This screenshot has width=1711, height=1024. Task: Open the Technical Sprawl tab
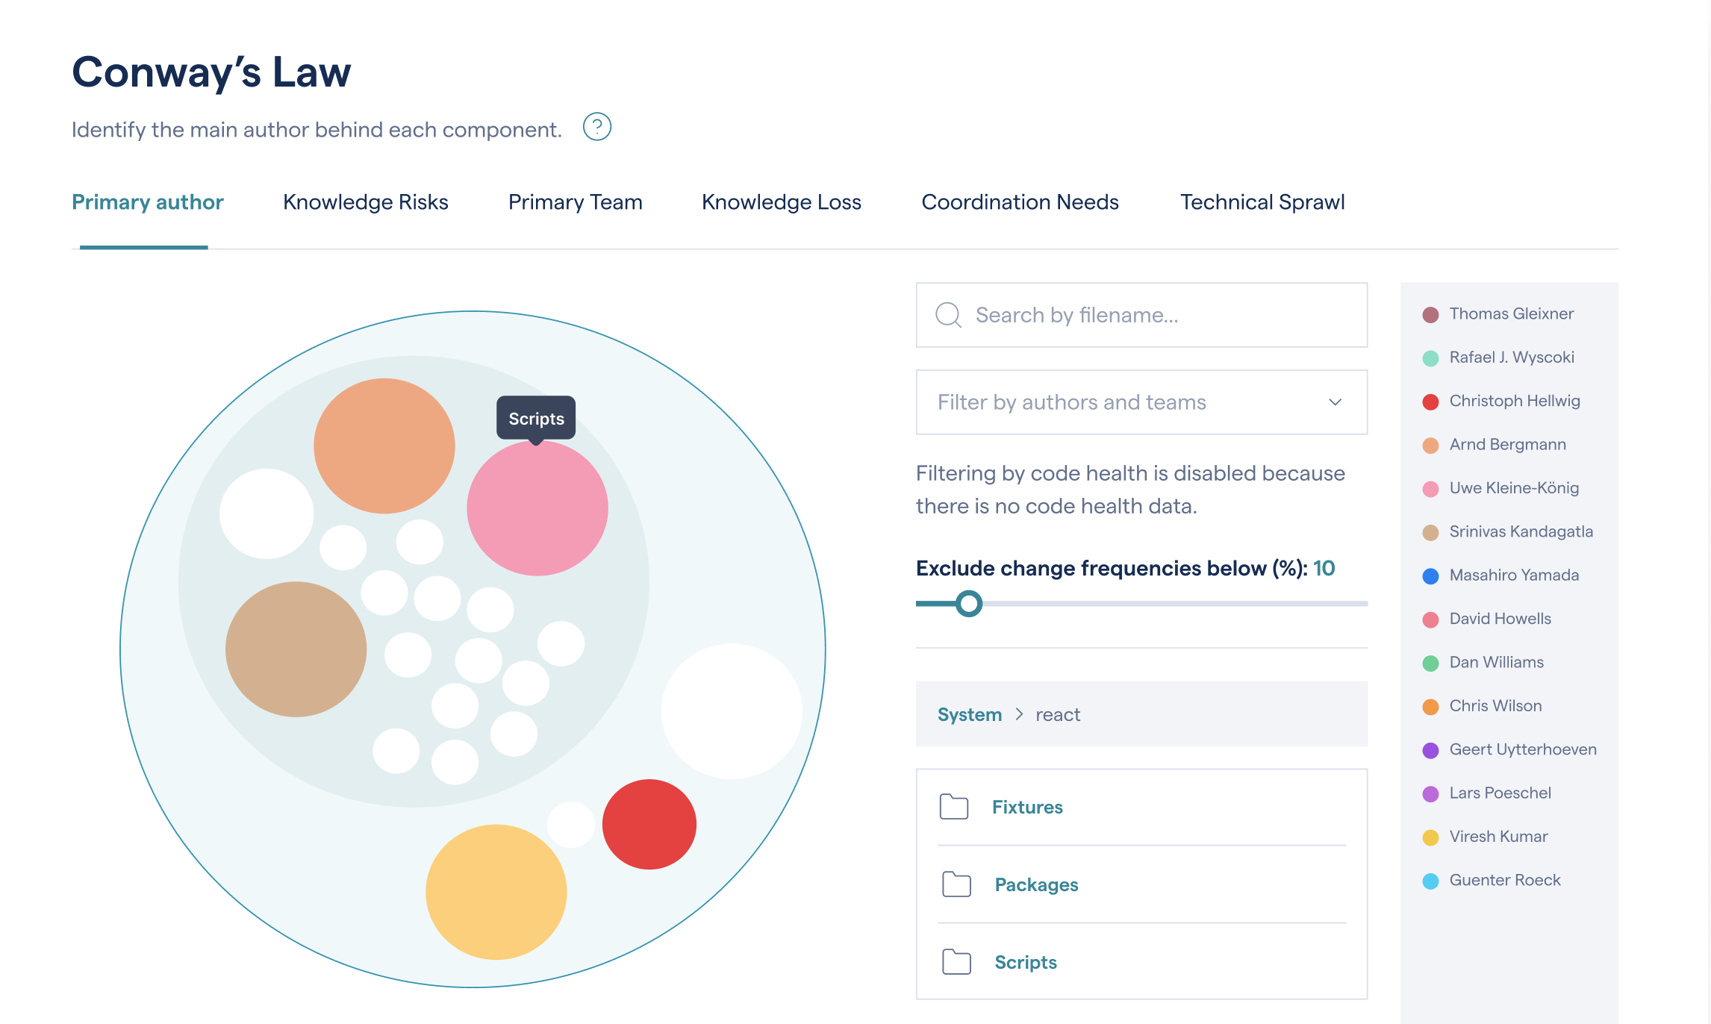[1262, 202]
